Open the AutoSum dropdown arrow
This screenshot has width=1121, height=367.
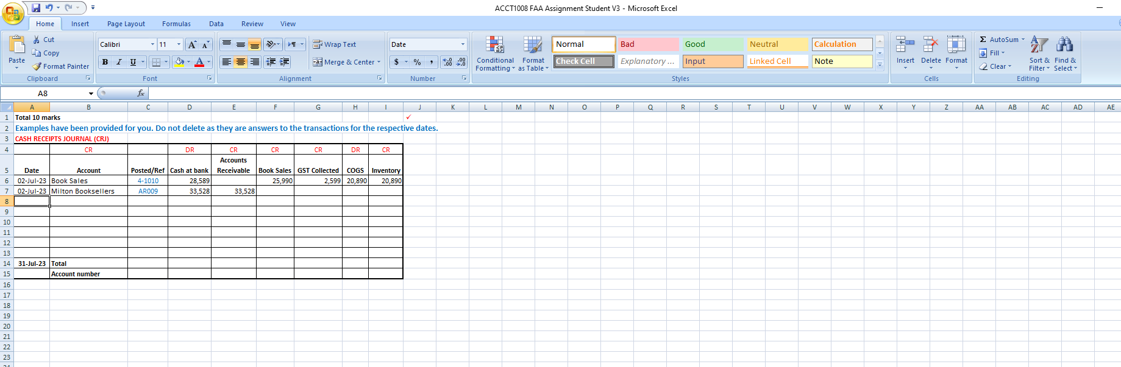click(x=1023, y=40)
